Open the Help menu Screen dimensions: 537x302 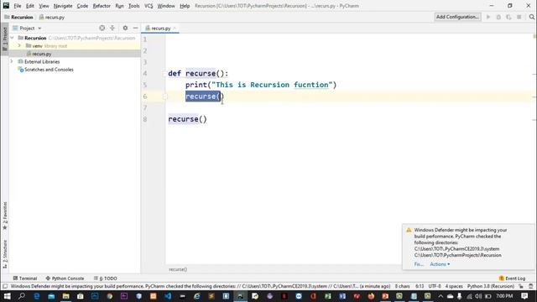tap(185, 6)
